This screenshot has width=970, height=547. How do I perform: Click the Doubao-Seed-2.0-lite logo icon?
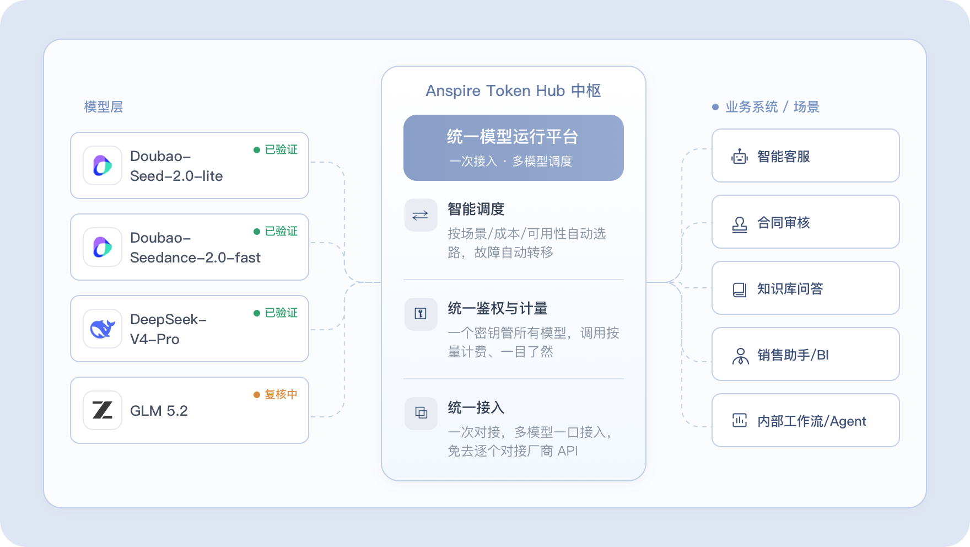coord(103,165)
